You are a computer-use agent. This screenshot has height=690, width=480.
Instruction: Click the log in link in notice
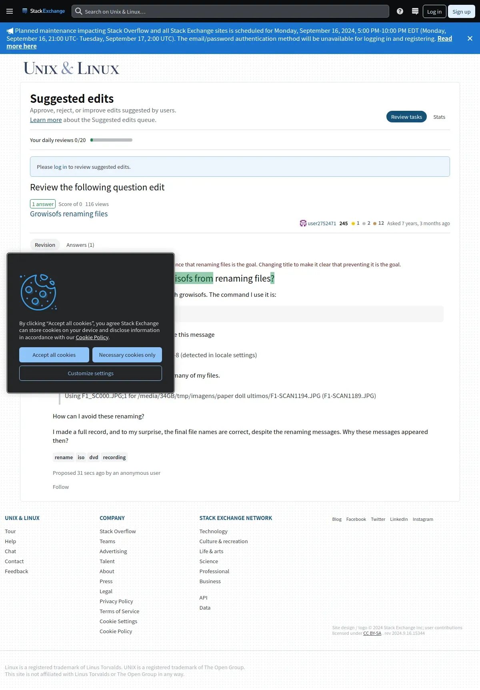tap(60, 167)
